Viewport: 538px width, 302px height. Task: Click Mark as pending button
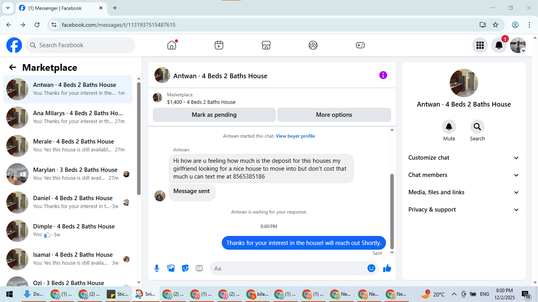(214, 115)
